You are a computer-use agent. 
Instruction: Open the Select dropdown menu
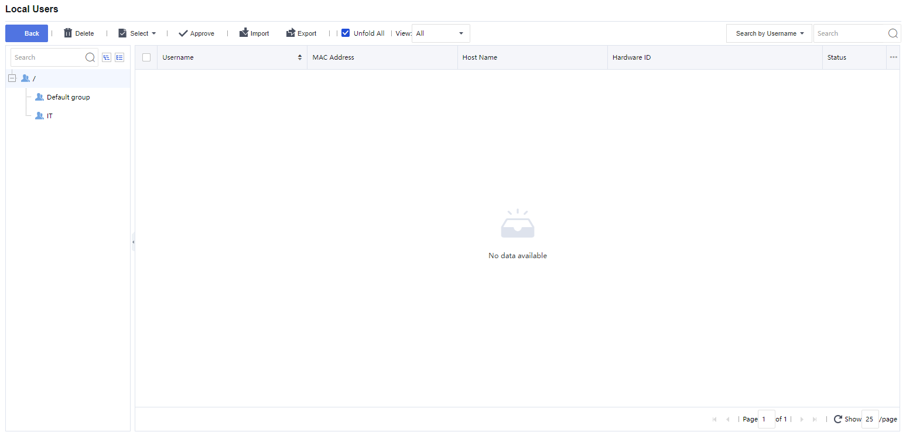[x=138, y=33]
